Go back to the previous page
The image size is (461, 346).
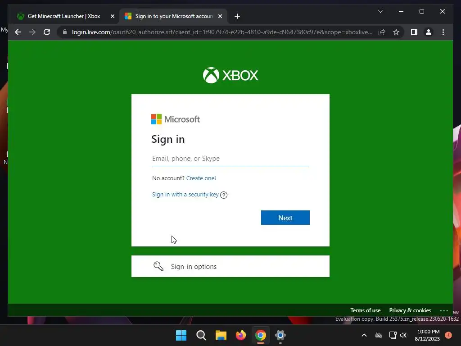[18, 32]
